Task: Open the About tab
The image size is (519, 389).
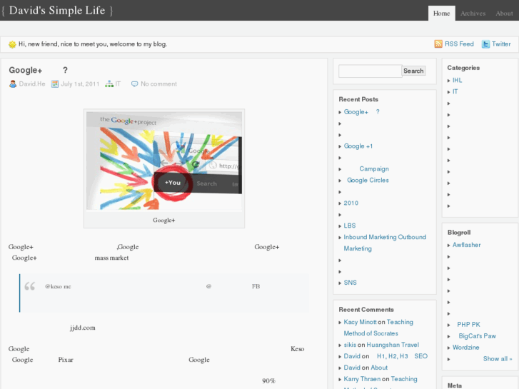Action: [504, 14]
